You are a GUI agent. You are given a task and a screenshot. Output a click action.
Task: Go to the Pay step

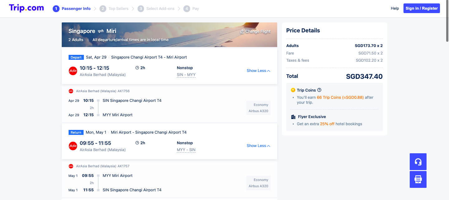point(191,9)
